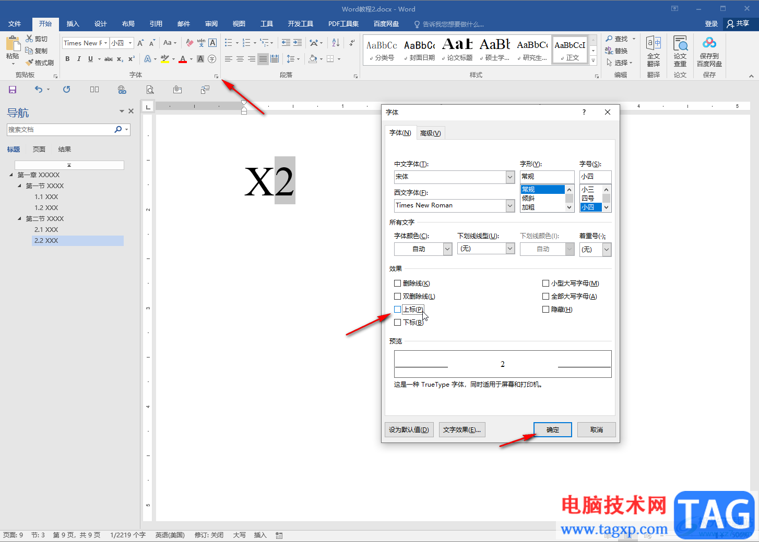Click the Save icon on quick access bar
This screenshot has height=542, width=759.
pos(13,90)
